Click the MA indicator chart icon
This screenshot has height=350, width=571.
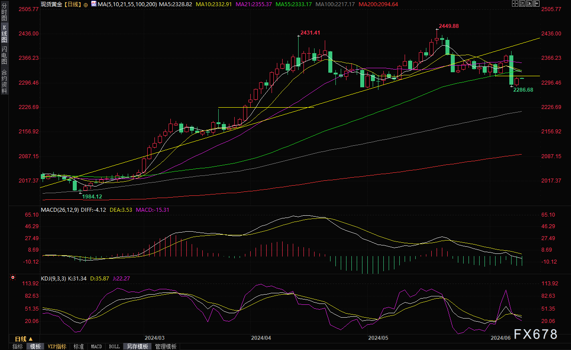click(93, 4)
